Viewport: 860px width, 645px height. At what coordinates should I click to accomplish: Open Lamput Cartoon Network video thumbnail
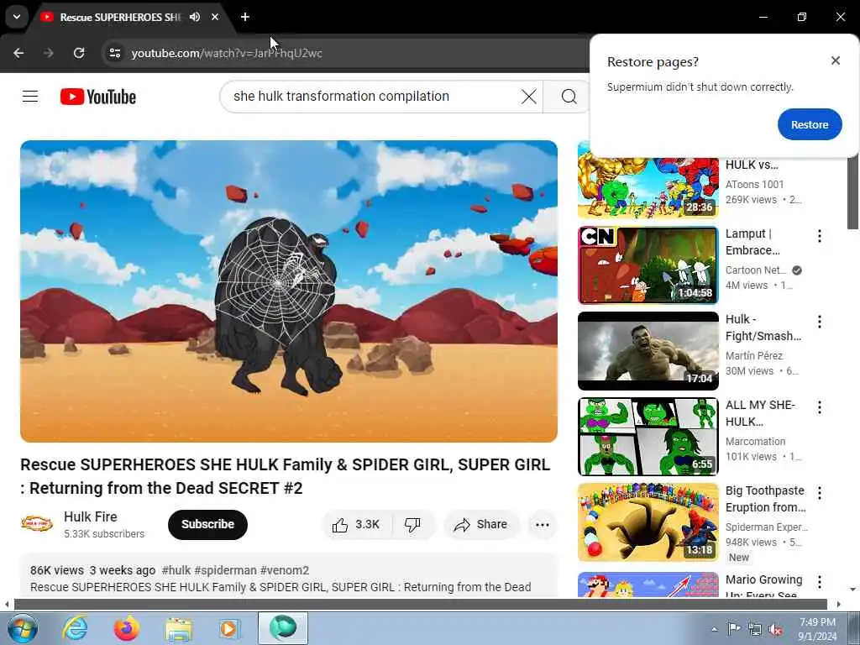click(x=648, y=265)
